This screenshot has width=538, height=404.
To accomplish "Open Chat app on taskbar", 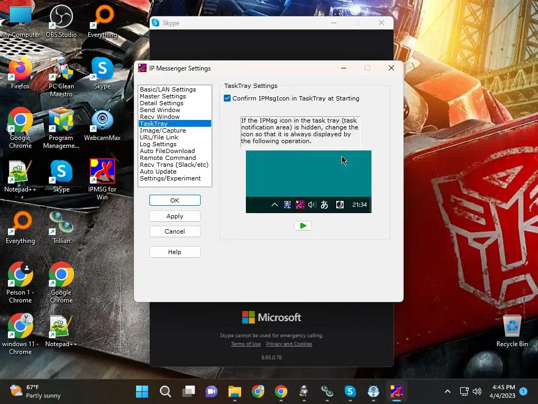I will [211, 391].
